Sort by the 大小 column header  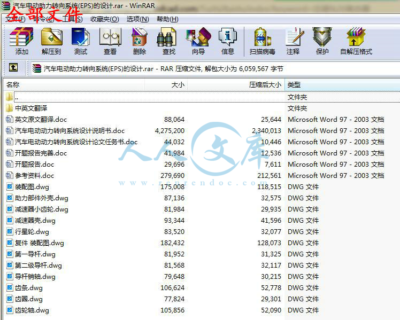click(x=166, y=85)
